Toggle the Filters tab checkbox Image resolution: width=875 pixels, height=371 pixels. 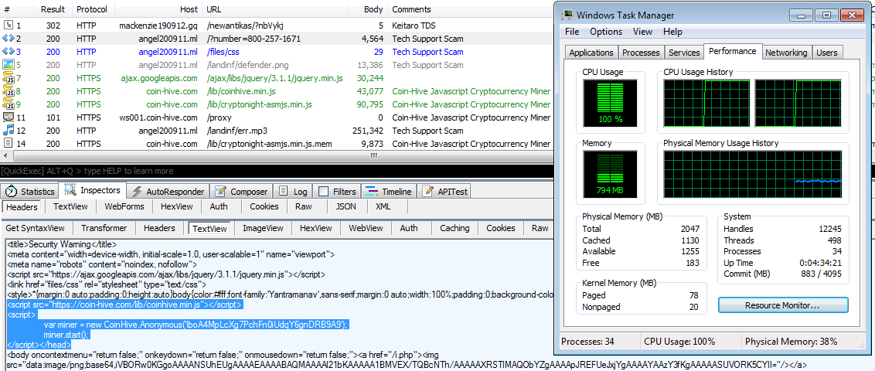point(323,192)
